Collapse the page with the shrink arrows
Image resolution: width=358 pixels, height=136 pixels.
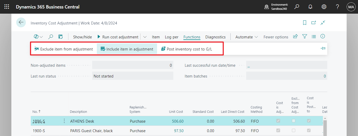click(x=323, y=23)
